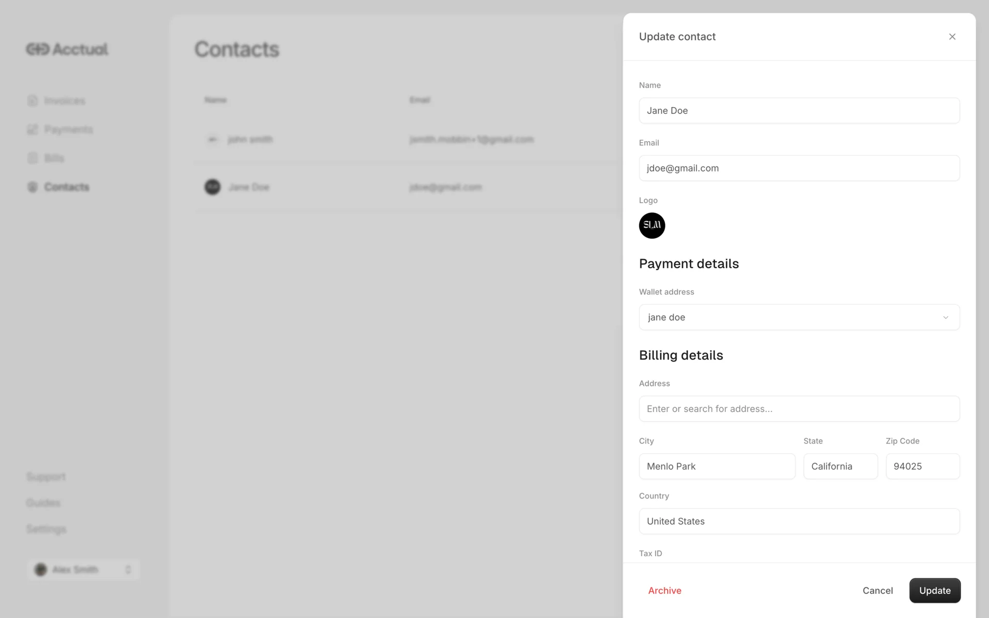Click the Bills sidebar icon
The width and height of the screenshot is (989, 618).
pos(32,158)
